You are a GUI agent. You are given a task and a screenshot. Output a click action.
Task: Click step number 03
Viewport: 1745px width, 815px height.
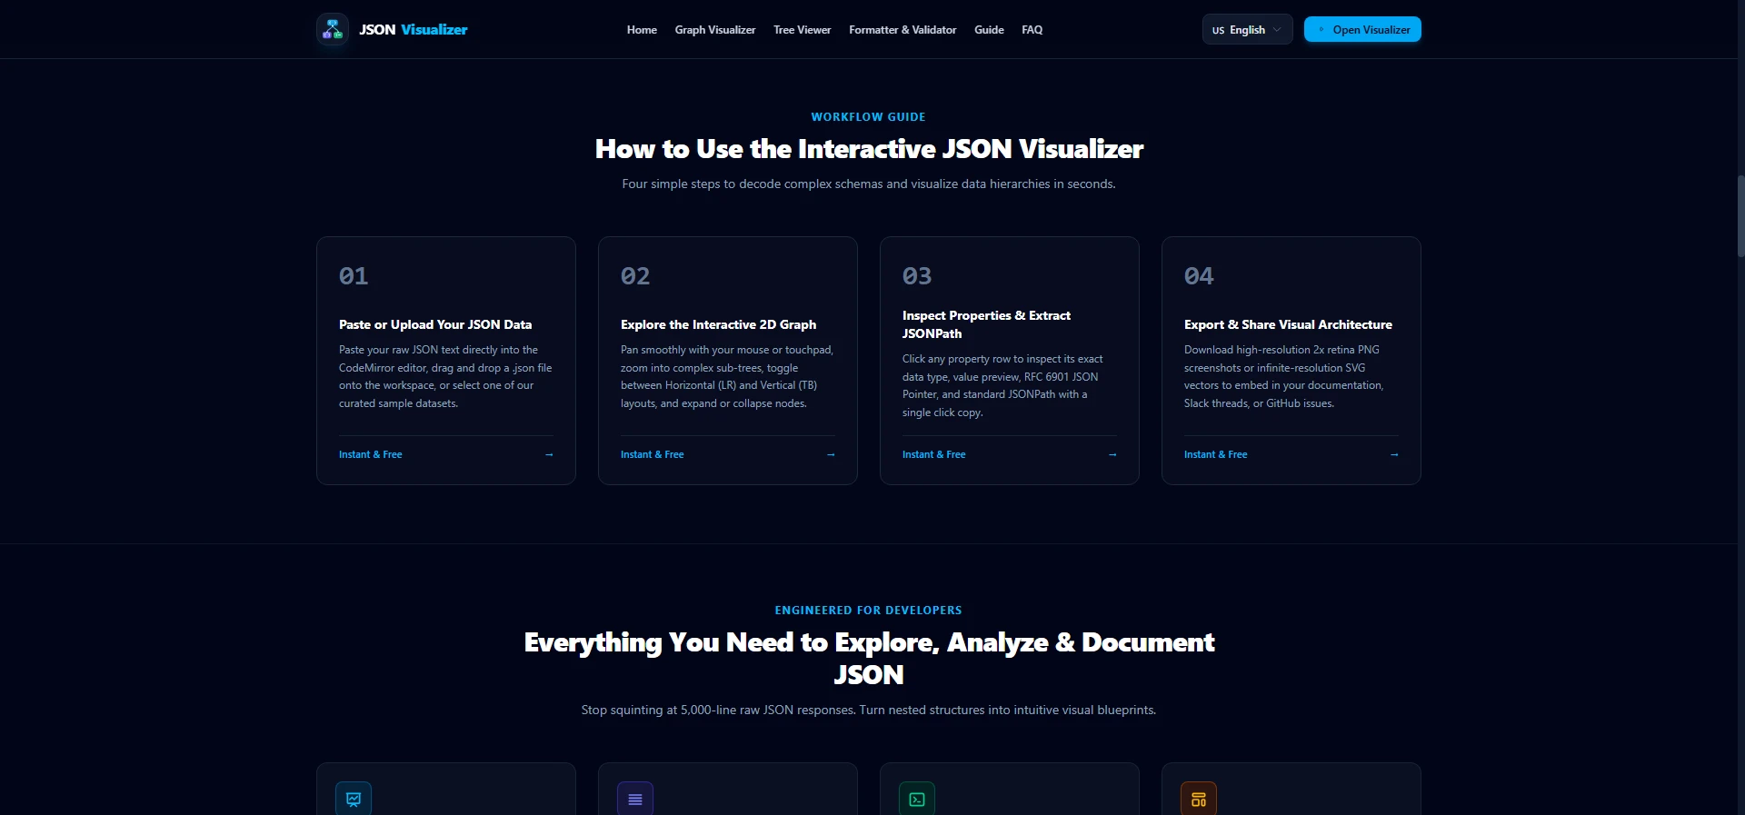[x=917, y=276]
